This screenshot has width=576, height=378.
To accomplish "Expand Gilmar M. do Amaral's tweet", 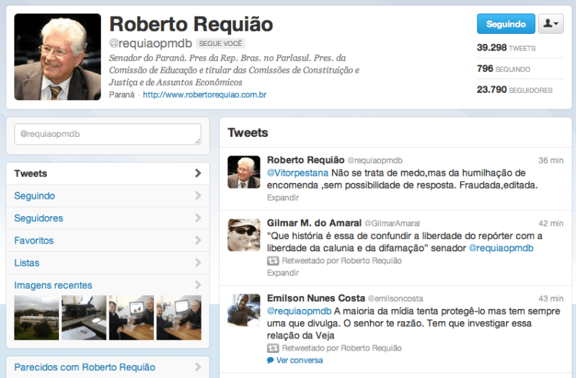I will point(282,273).
